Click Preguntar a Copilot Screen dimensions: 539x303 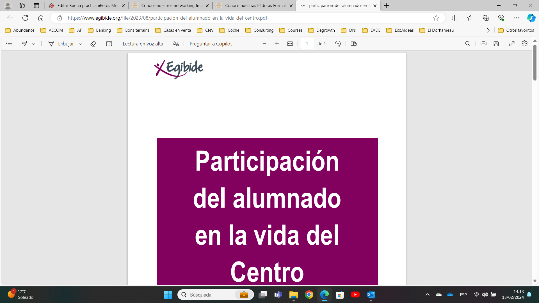click(x=211, y=43)
